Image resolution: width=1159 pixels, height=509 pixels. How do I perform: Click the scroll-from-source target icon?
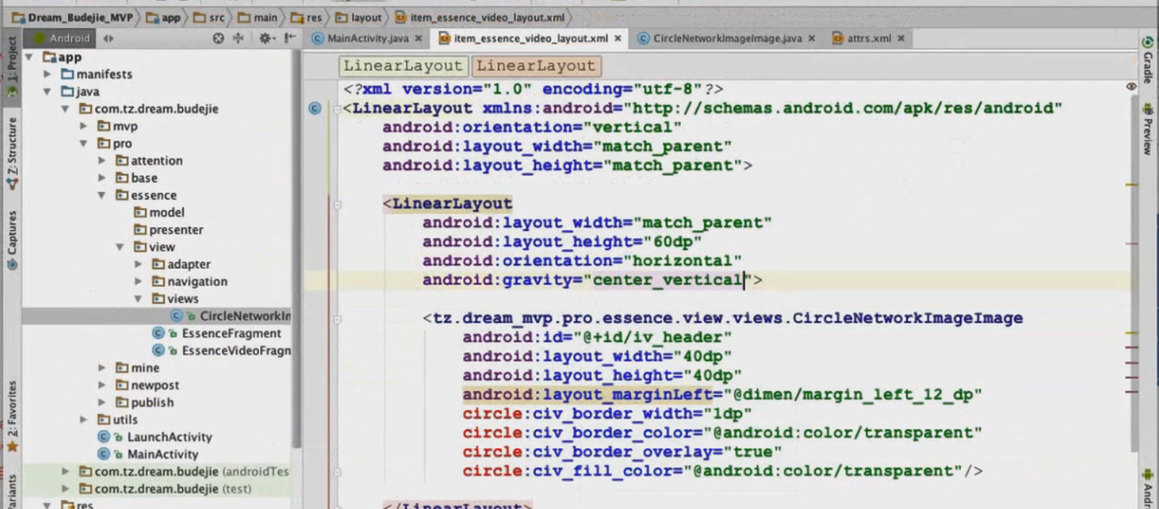pos(218,38)
